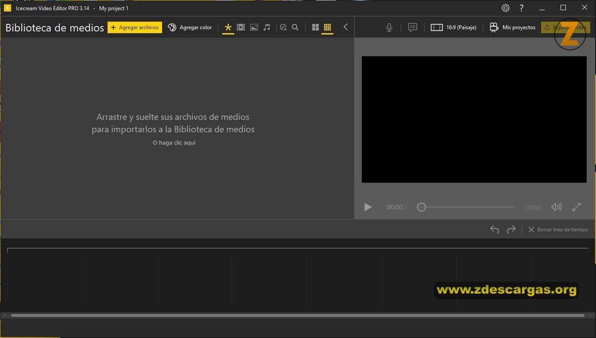Play the preview video
The height and width of the screenshot is (338, 596).
[368, 207]
